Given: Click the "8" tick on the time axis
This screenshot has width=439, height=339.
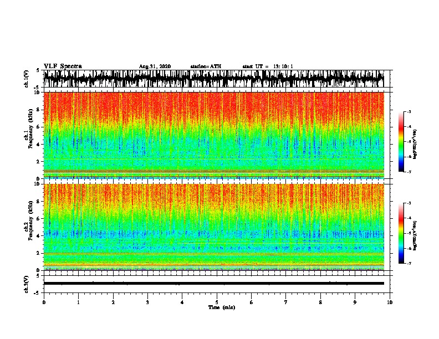Looking at the screenshot, I should (x=320, y=302).
